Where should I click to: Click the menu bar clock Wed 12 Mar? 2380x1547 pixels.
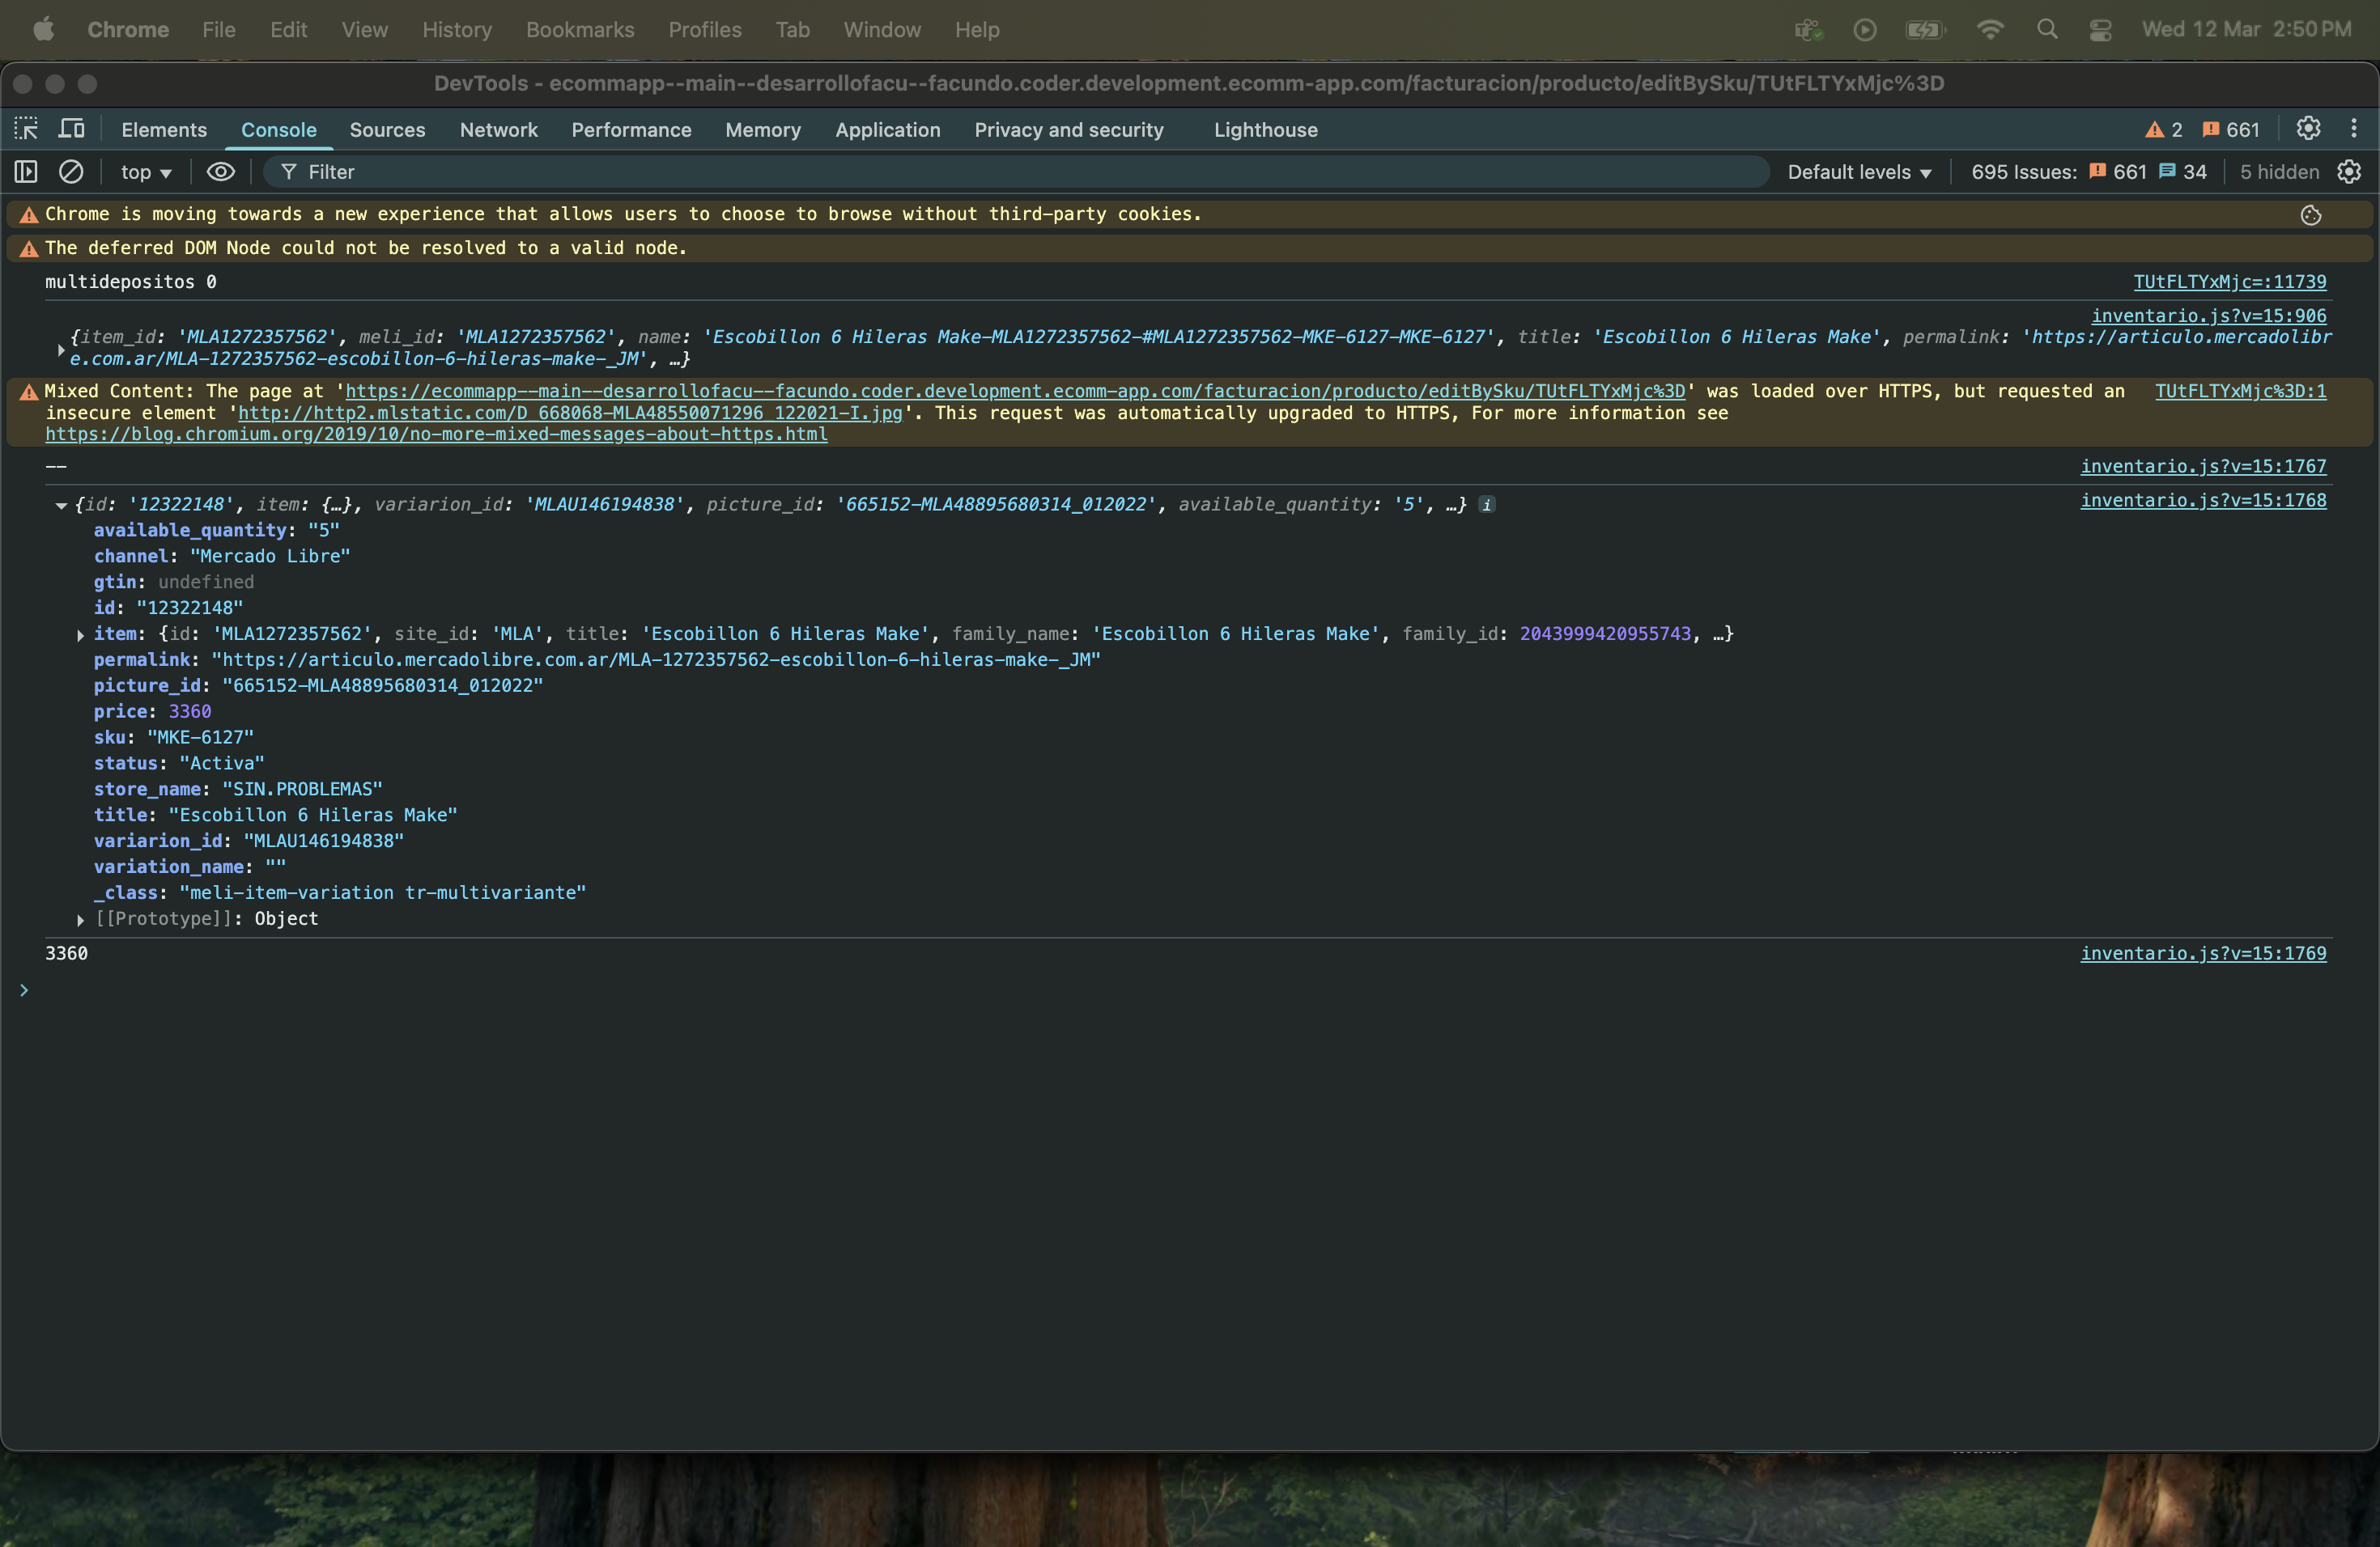2246,30
